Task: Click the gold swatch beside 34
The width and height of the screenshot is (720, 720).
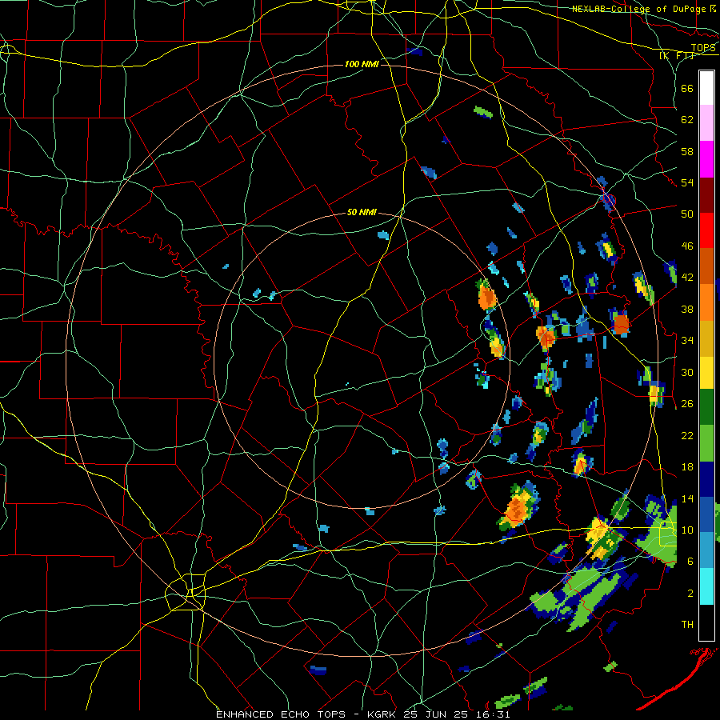Action: coord(706,338)
